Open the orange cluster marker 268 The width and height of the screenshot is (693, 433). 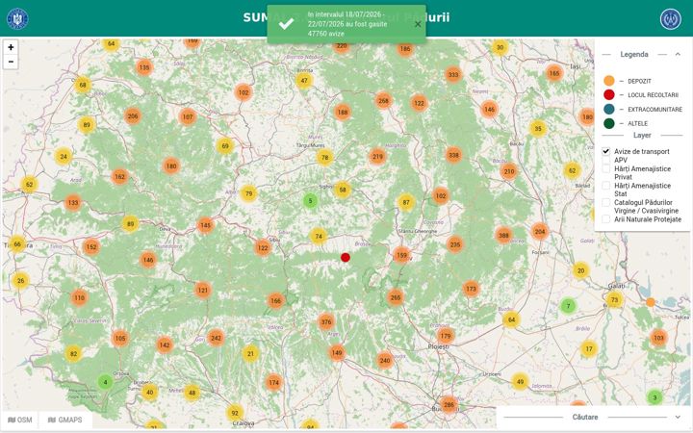384,101
